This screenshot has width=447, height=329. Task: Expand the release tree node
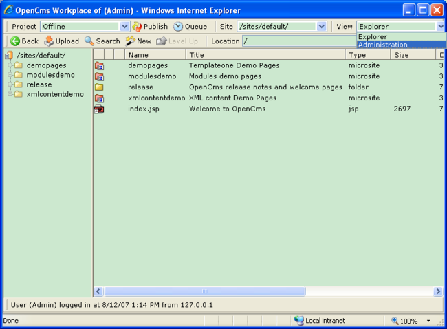(x=10, y=84)
